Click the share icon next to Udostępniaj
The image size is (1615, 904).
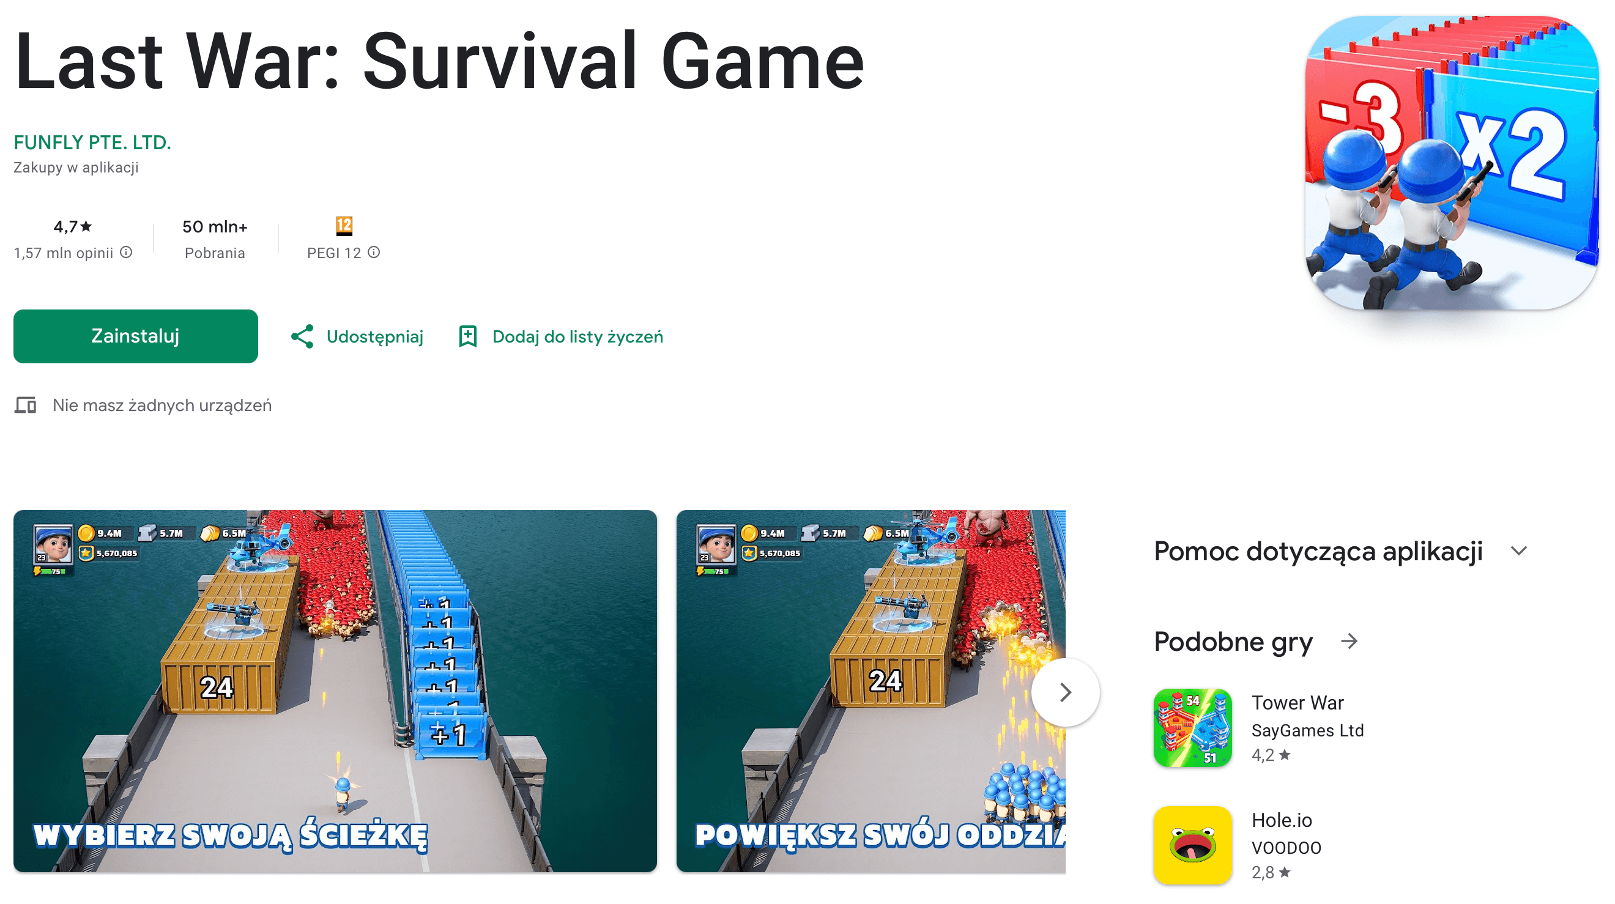coord(302,336)
